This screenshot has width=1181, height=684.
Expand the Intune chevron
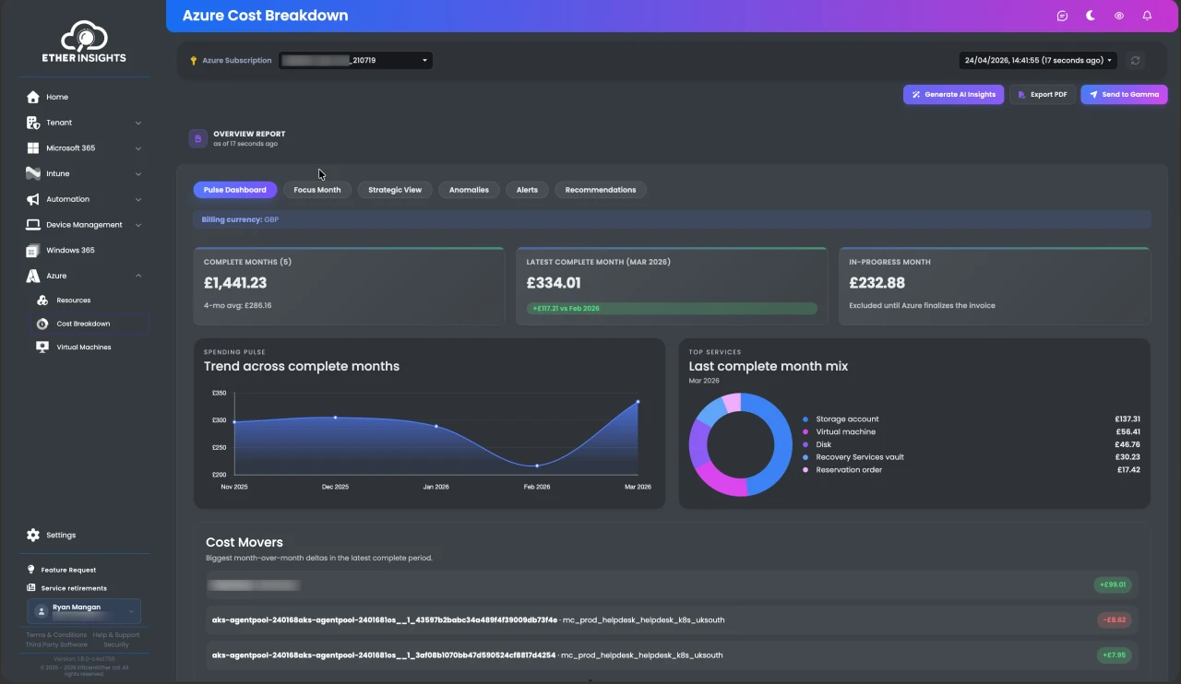[x=138, y=173]
